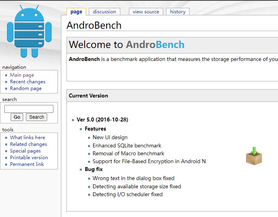Click the Welcome to AndroBench heading

point(127,45)
